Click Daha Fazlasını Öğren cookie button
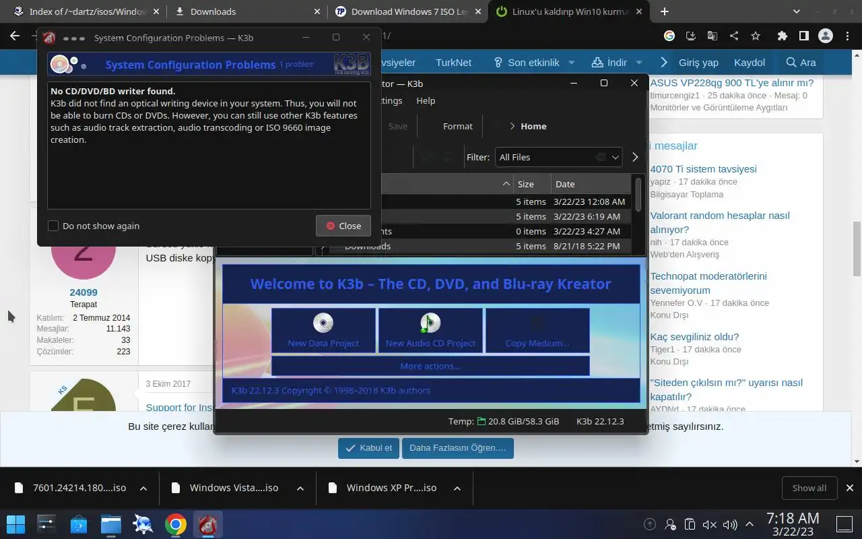 458,448
